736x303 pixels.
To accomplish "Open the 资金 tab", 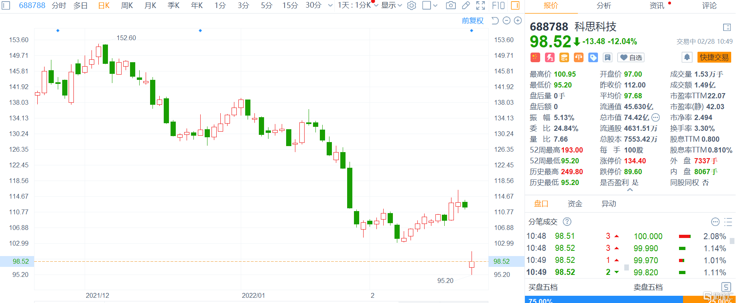I will click(x=575, y=204).
